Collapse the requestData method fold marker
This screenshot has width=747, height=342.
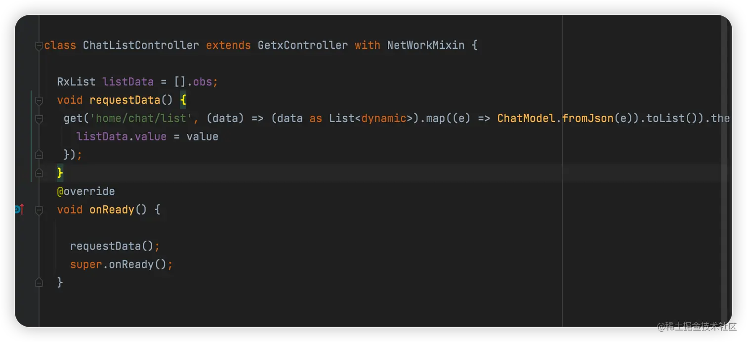click(39, 101)
